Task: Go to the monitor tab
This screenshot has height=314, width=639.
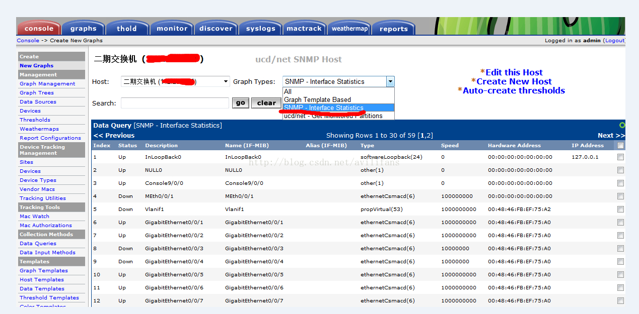Action: [x=172, y=29]
